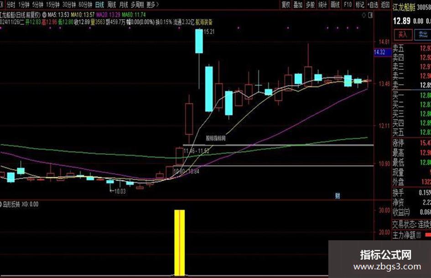Open the 复权 adjustment menu
This screenshot has width=431, height=278.
[x=286, y=5]
